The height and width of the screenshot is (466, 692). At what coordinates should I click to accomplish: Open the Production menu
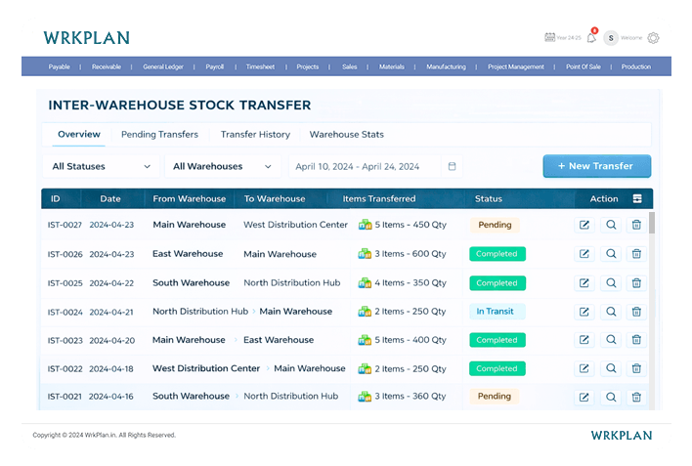pyautogui.click(x=636, y=66)
